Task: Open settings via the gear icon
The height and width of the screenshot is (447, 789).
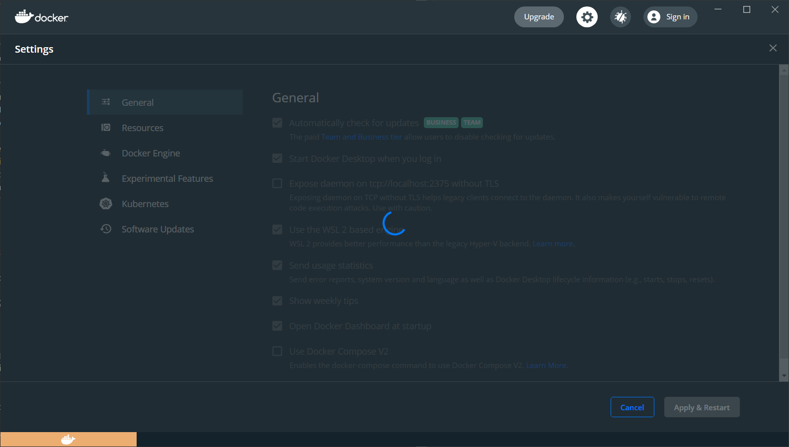Action: click(587, 17)
